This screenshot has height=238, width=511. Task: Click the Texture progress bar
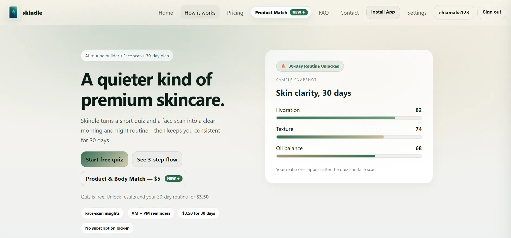pos(349,137)
